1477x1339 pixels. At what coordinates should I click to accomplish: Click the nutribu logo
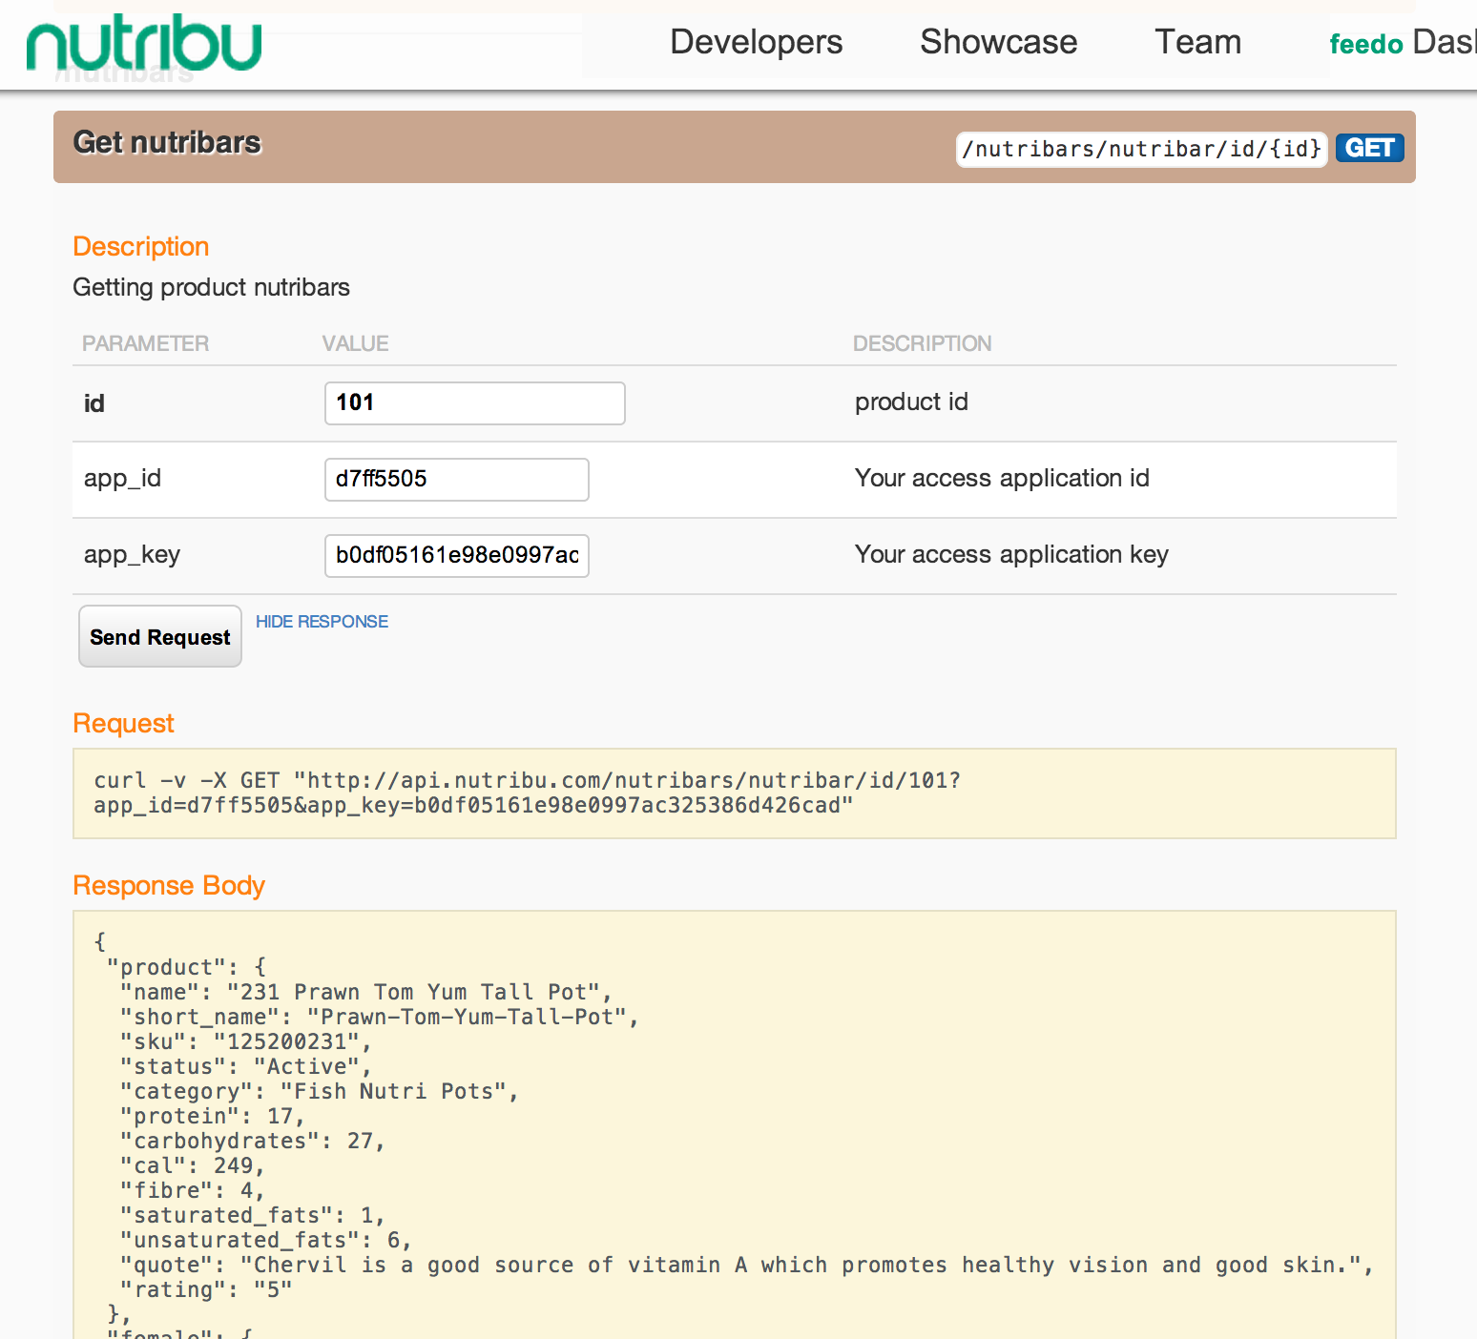click(x=144, y=43)
